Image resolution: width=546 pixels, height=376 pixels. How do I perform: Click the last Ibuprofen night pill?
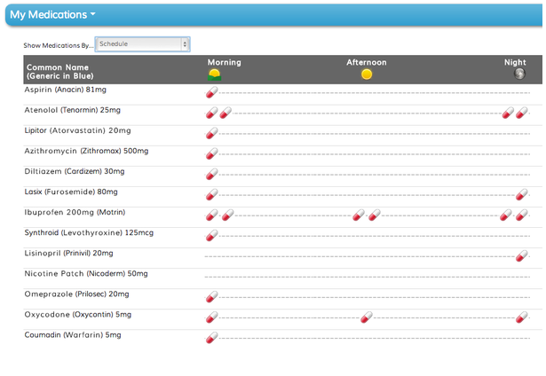[522, 215]
